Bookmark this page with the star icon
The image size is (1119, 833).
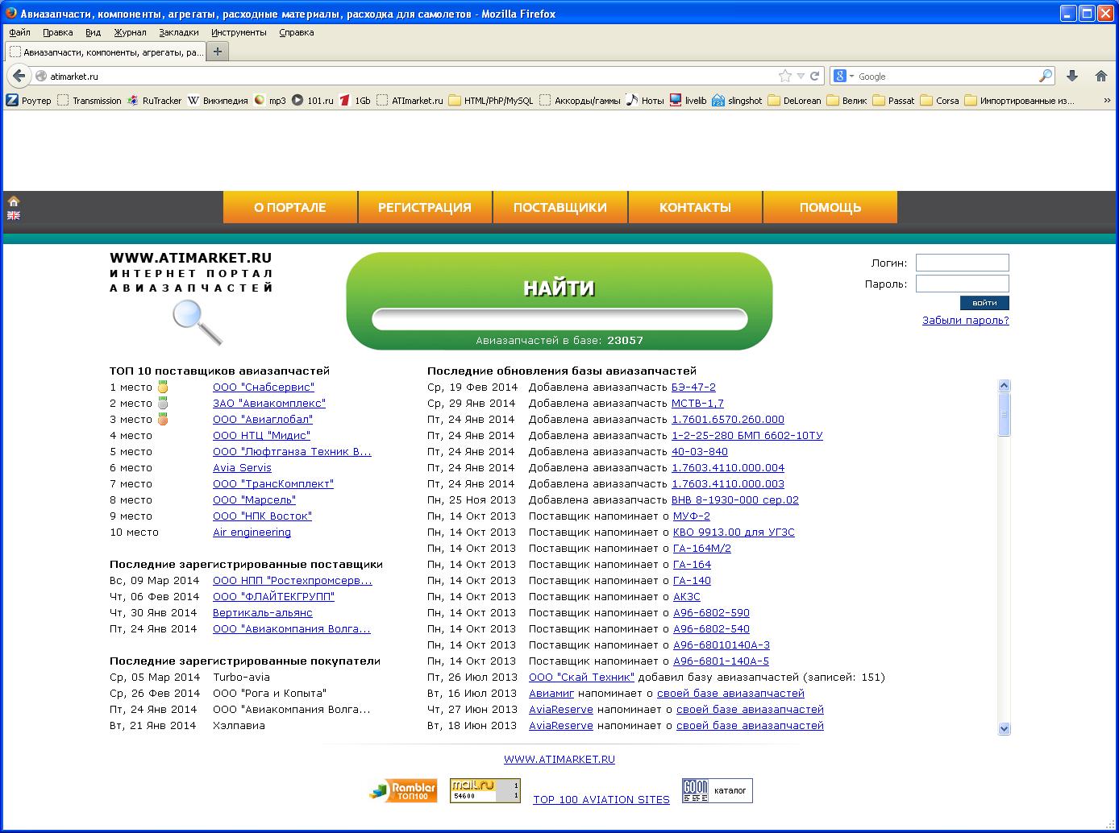point(785,76)
